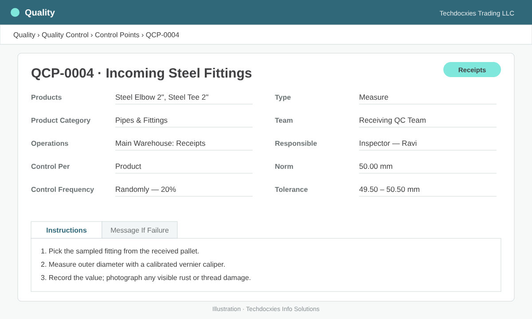This screenshot has width=532, height=319.
Task: Navigate to Quality Control breadcrumb
Action: click(x=65, y=35)
